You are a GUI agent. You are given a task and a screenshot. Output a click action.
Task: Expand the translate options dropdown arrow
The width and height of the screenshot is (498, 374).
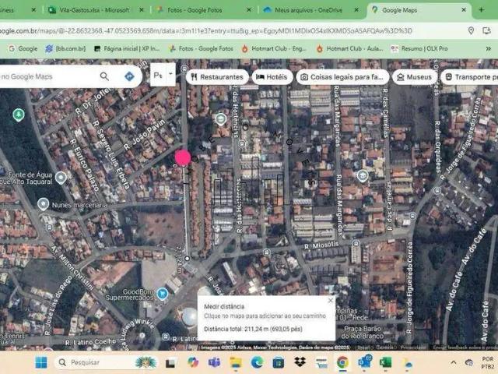[171, 75]
